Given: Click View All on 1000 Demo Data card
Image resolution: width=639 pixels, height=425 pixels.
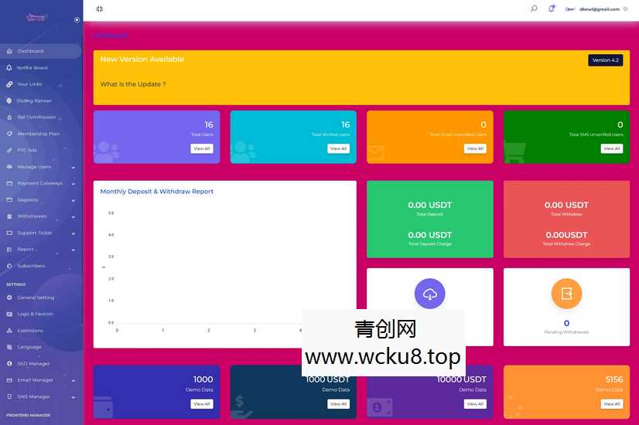Looking at the screenshot, I should (202, 404).
